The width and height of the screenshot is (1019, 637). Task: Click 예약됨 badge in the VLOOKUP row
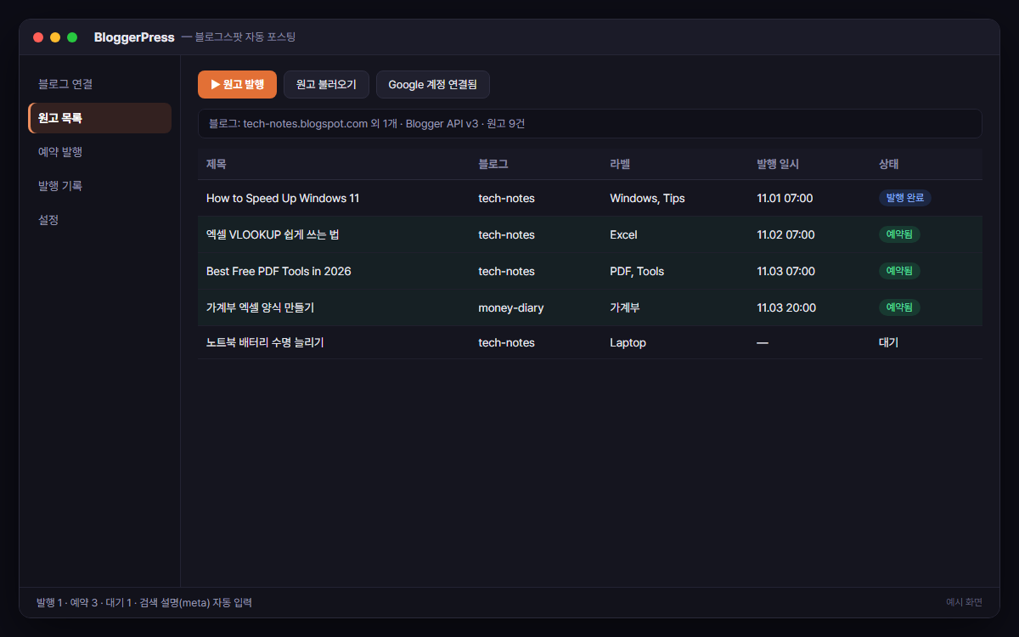tap(899, 234)
